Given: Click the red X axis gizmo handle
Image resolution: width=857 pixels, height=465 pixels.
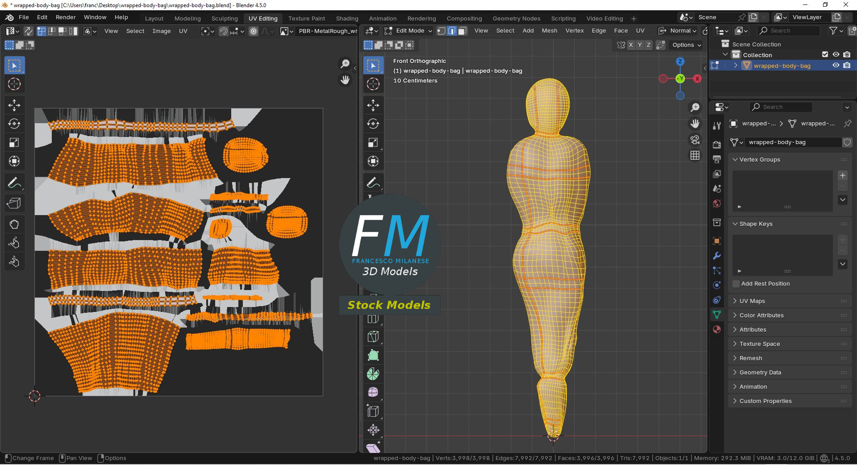Looking at the screenshot, I should click(x=697, y=79).
